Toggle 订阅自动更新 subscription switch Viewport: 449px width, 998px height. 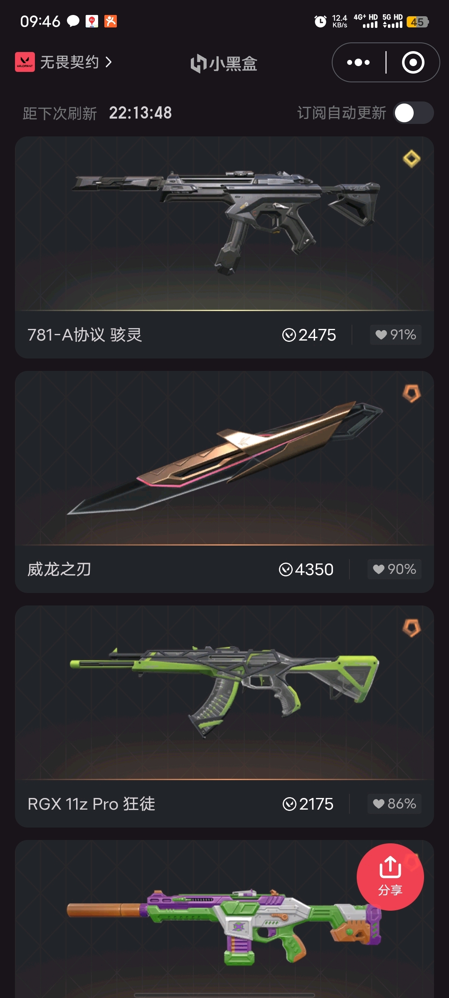tap(414, 113)
